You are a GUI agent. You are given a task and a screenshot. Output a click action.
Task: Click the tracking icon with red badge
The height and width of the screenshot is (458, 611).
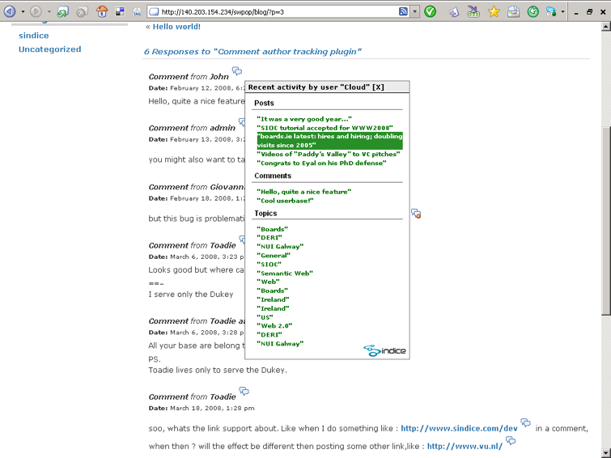415,214
